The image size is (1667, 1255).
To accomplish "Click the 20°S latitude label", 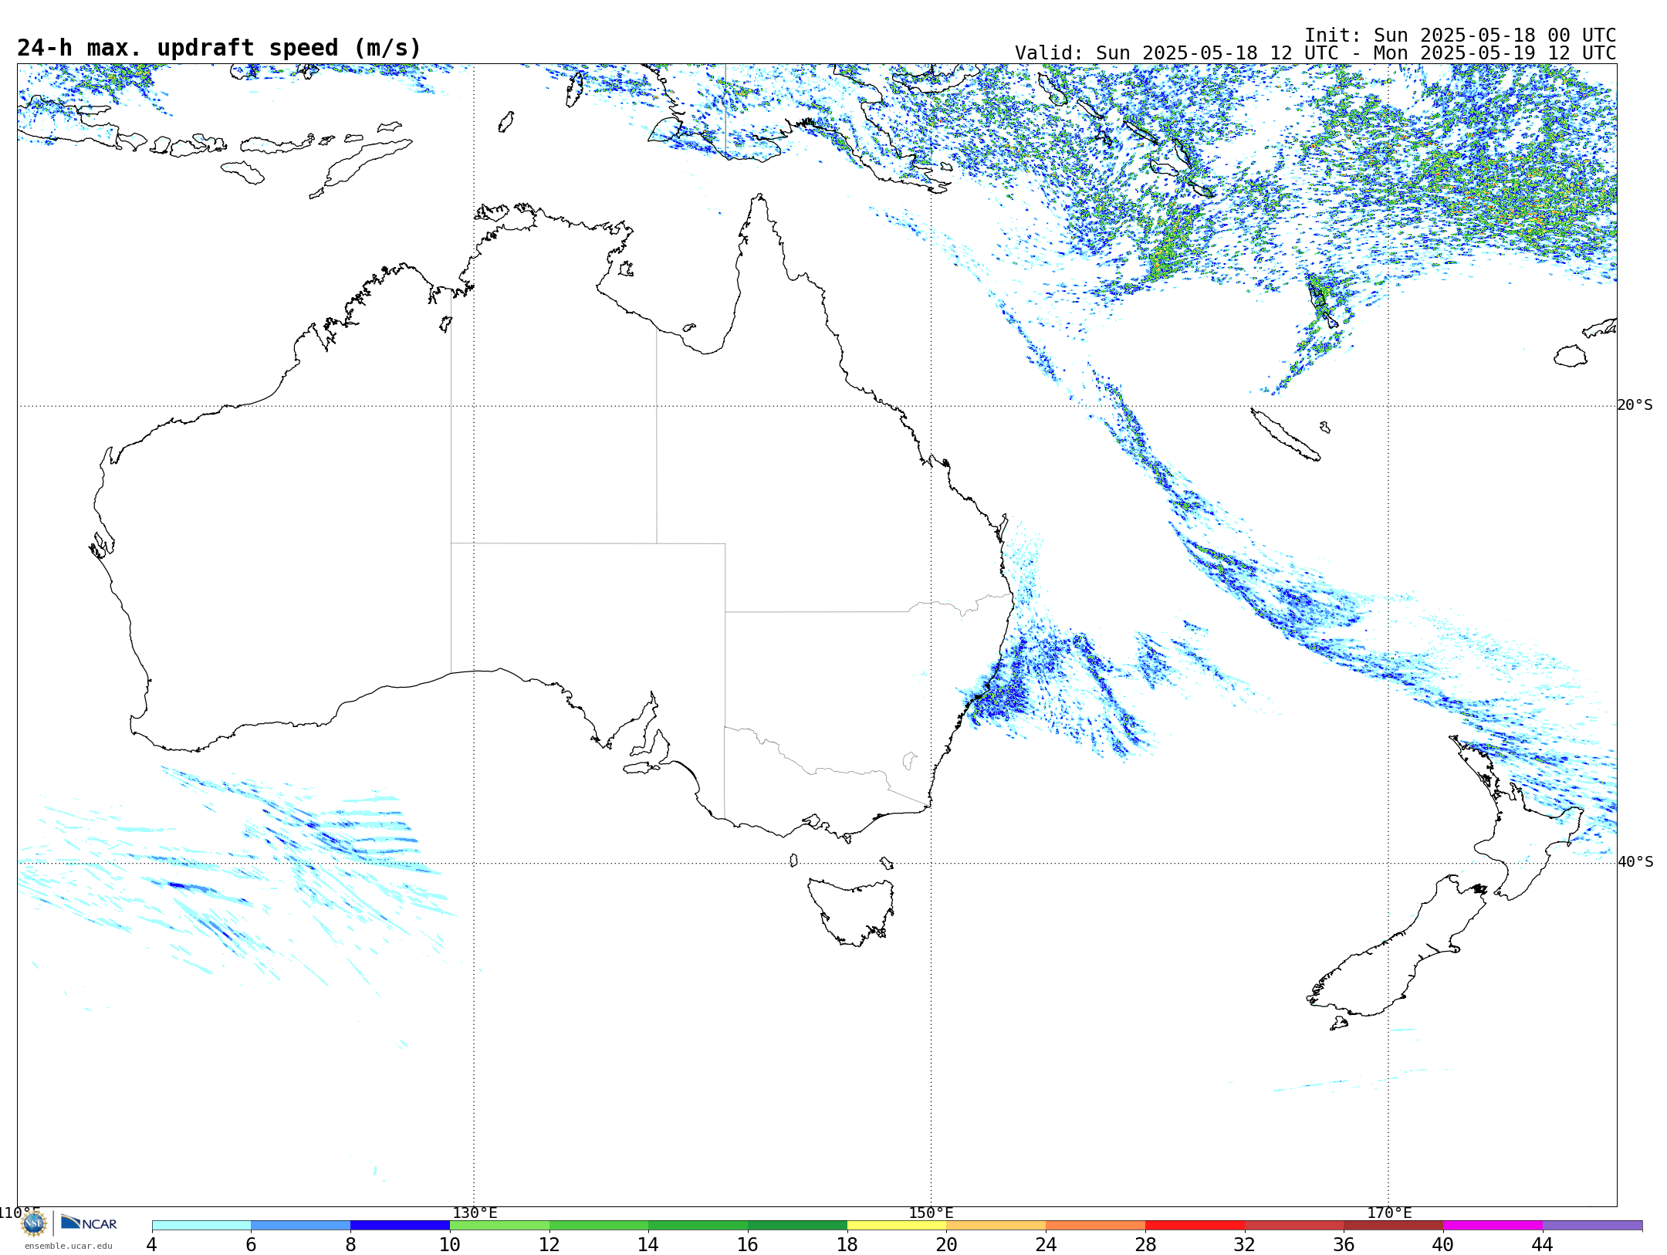I will [1635, 405].
